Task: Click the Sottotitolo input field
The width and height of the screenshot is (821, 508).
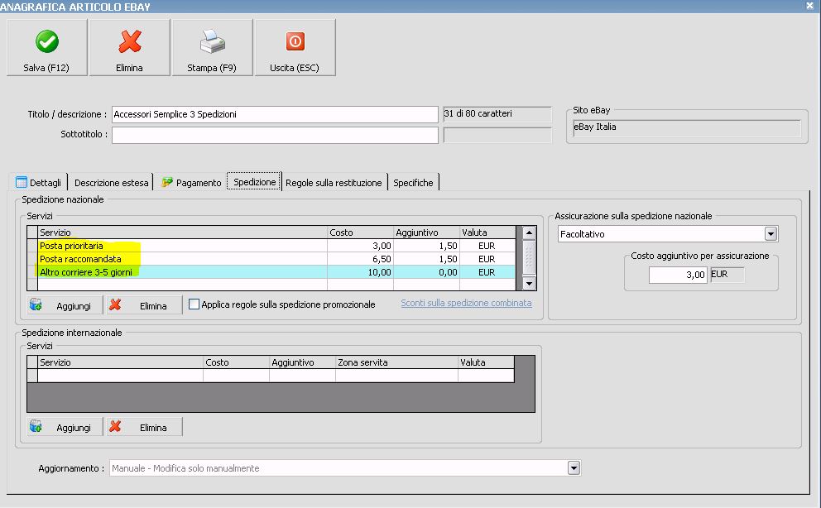Action: (275, 135)
